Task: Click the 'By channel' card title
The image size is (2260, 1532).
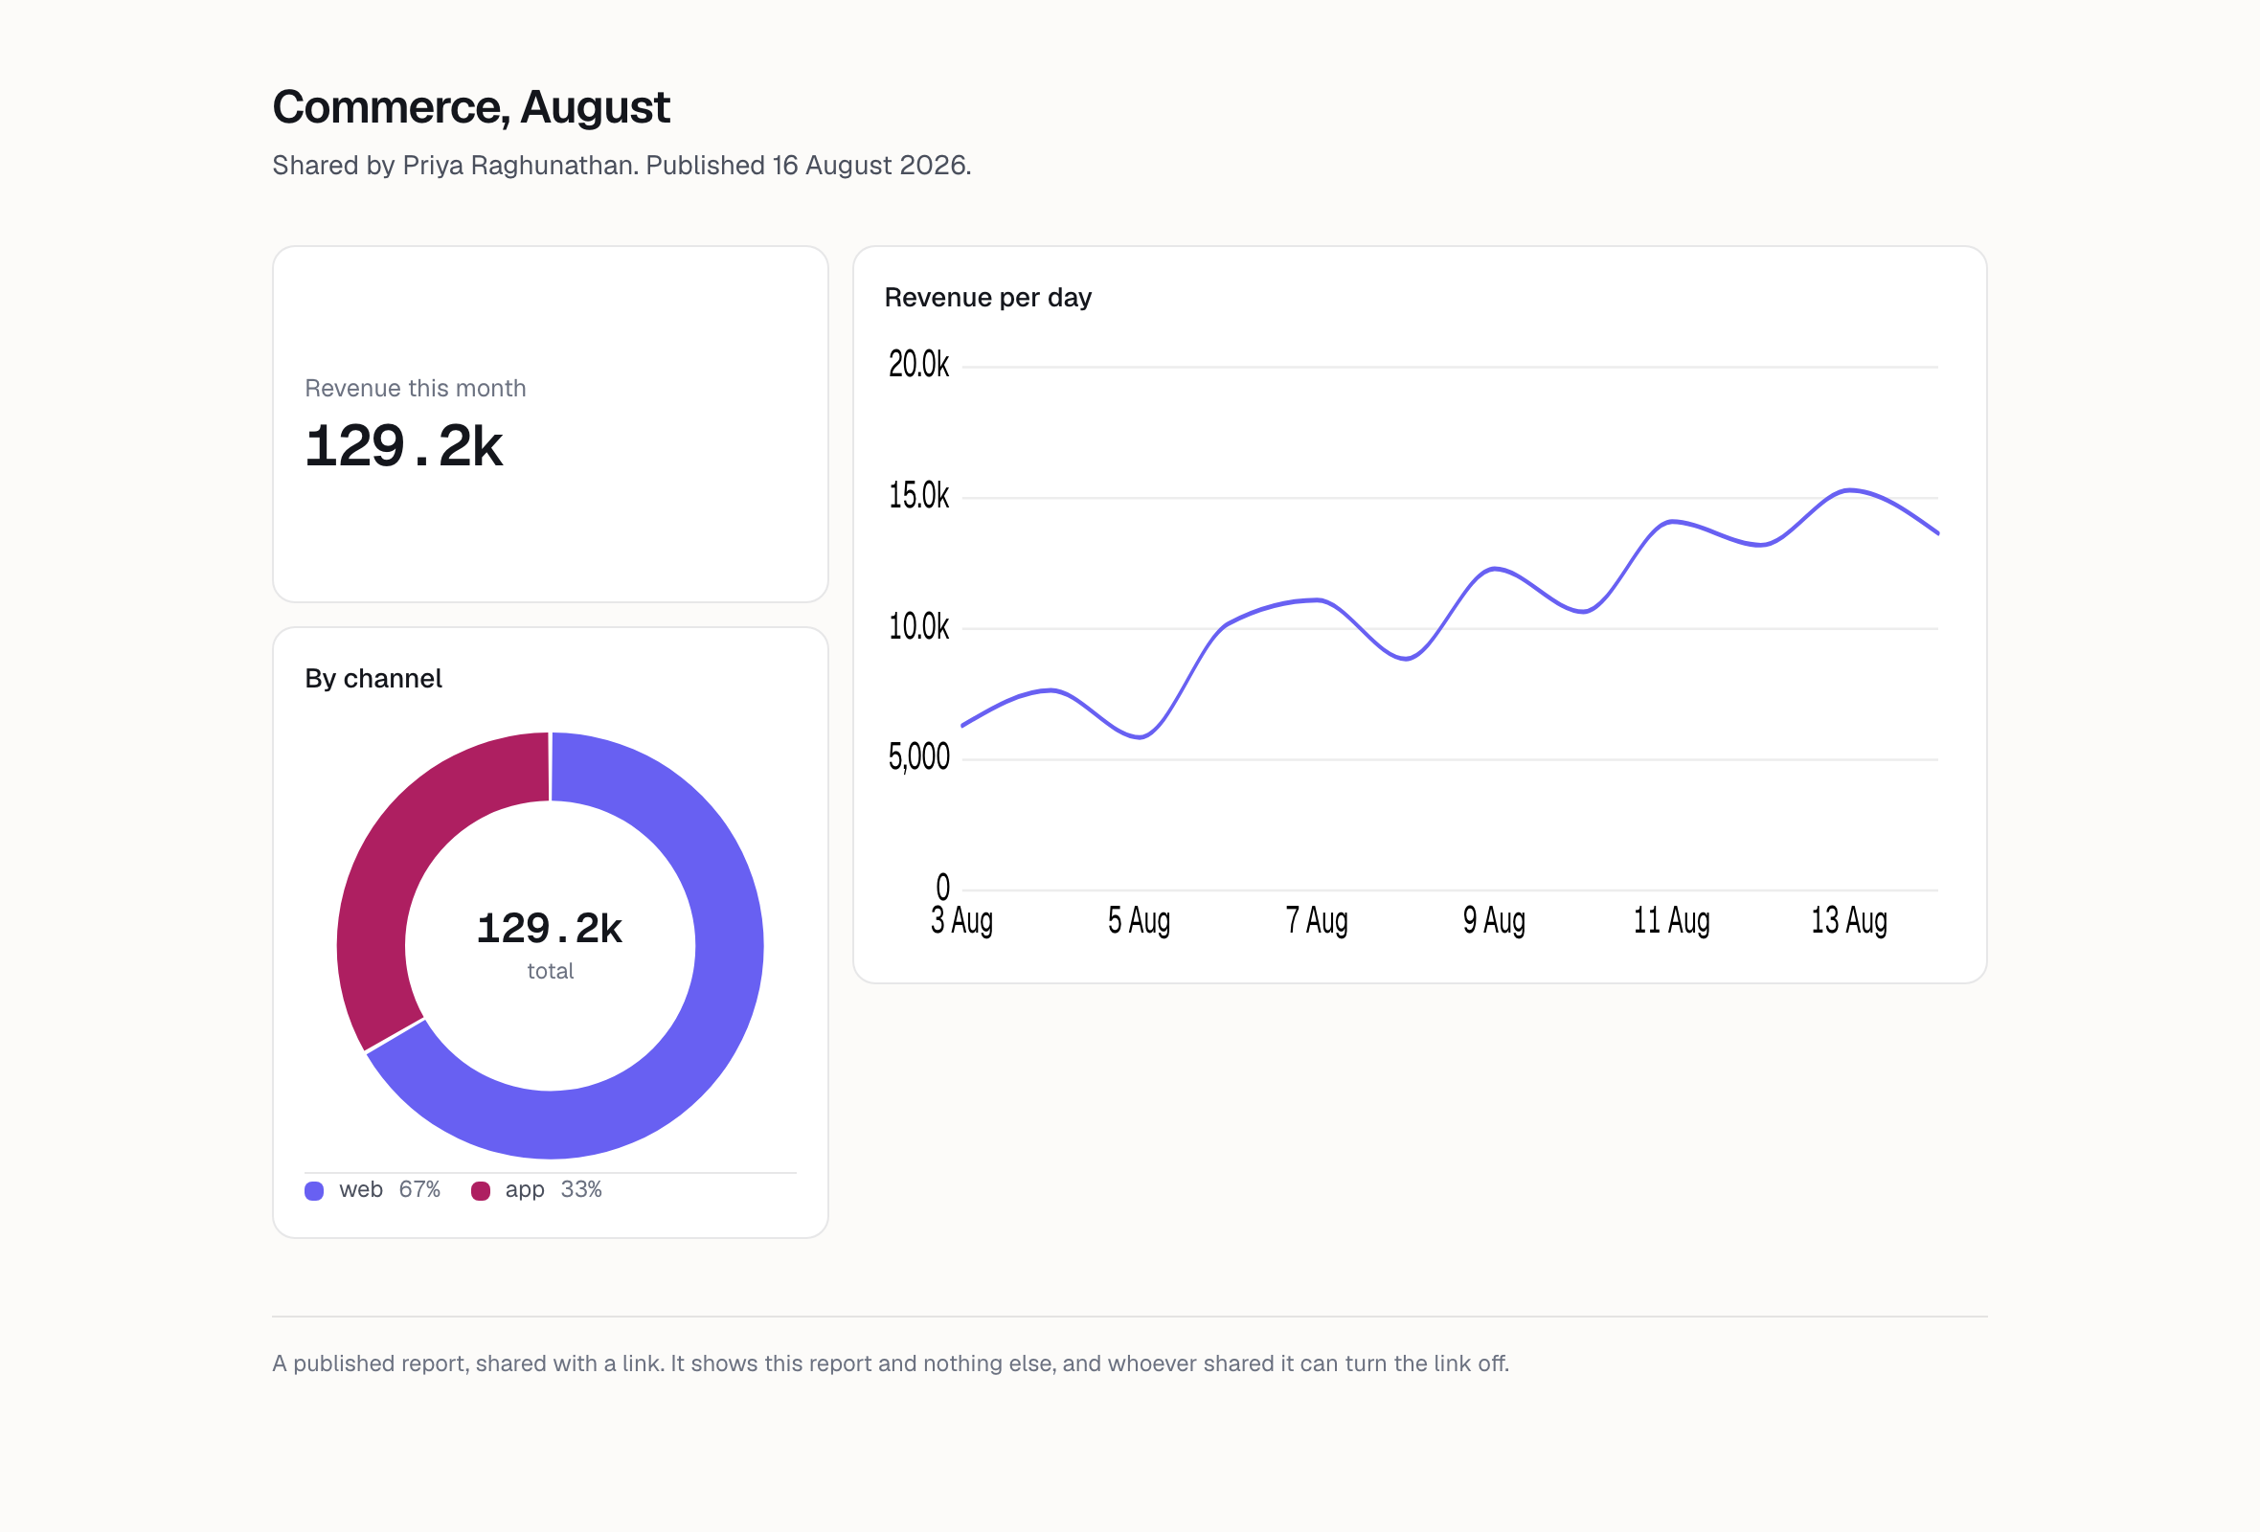Action: (x=373, y=679)
